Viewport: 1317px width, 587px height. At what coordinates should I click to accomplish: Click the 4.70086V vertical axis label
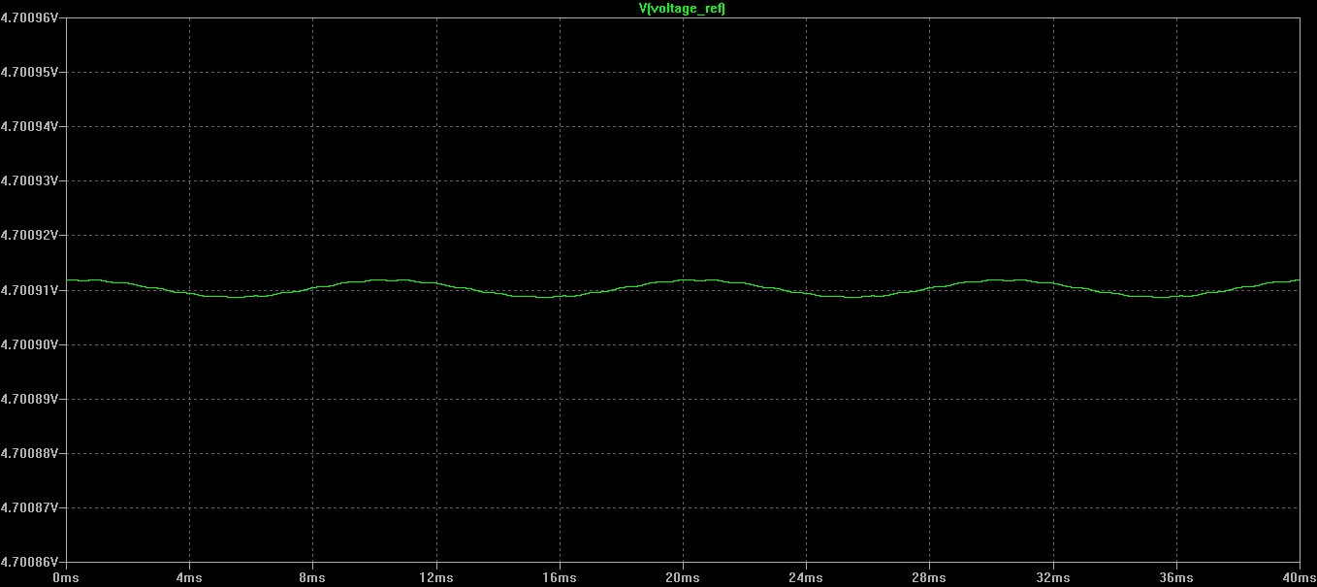click(29, 562)
